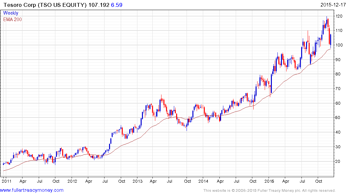Select the Weekly interval label
Screen dimensions: 350x195
(11, 13)
